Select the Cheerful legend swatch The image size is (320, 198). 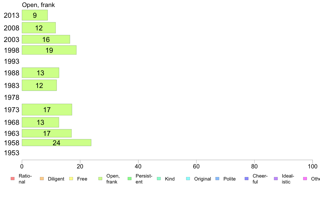point(246,179)
